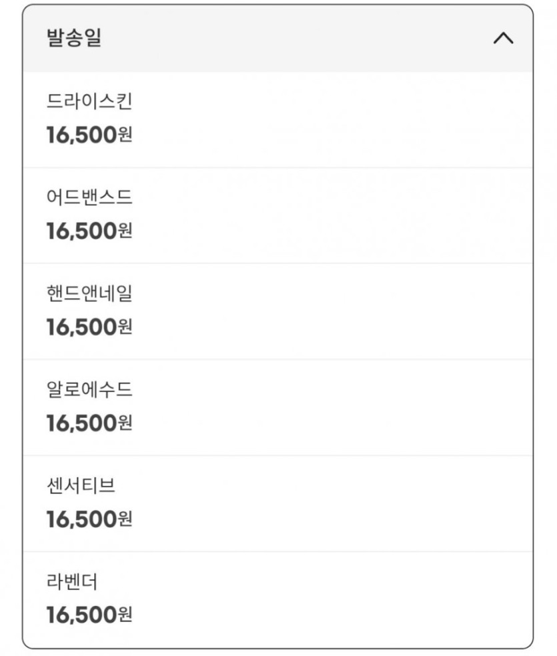
Task: Collapse the 발송일 panel with the chevron
Action: tap(503, 39)
